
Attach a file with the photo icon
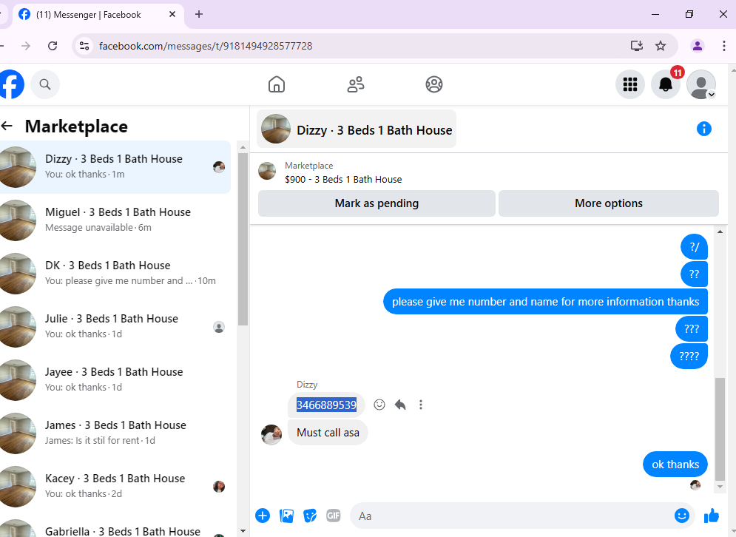(286, 516)
